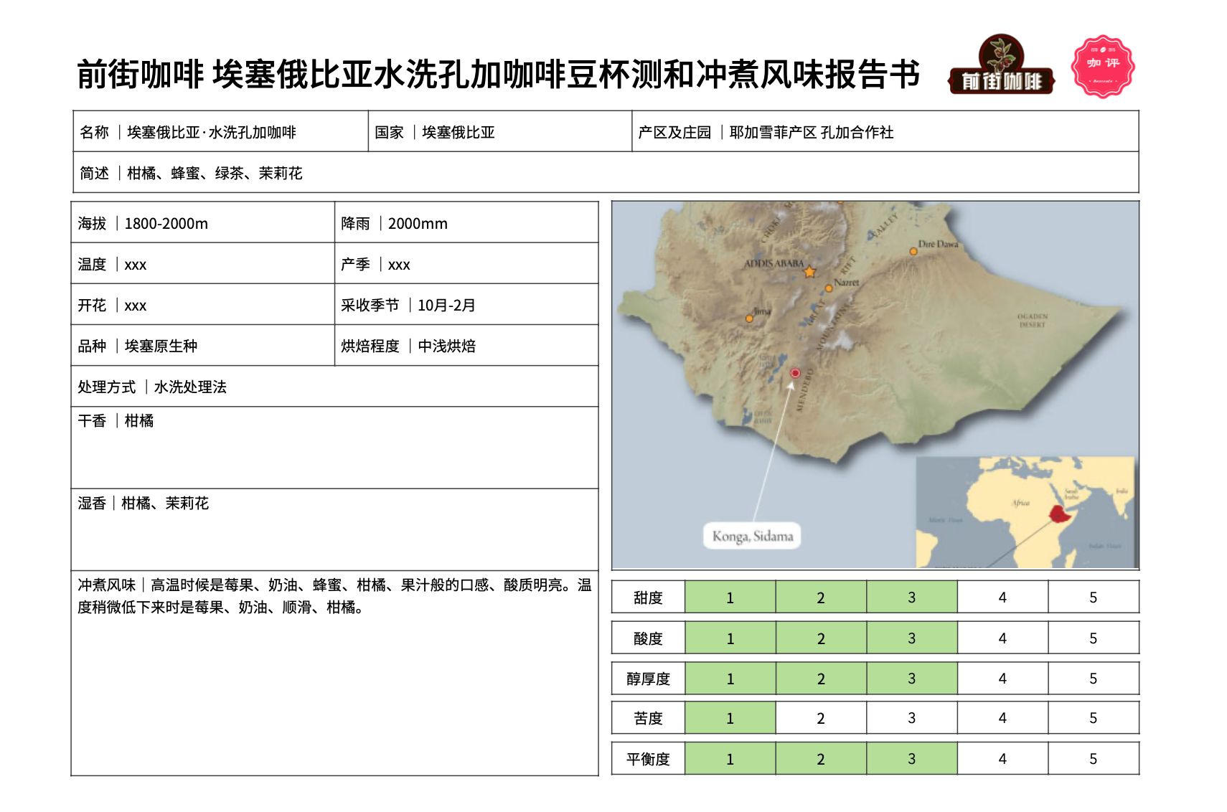Select sweetness 甜度 score cell 5

coord(1093,598)
